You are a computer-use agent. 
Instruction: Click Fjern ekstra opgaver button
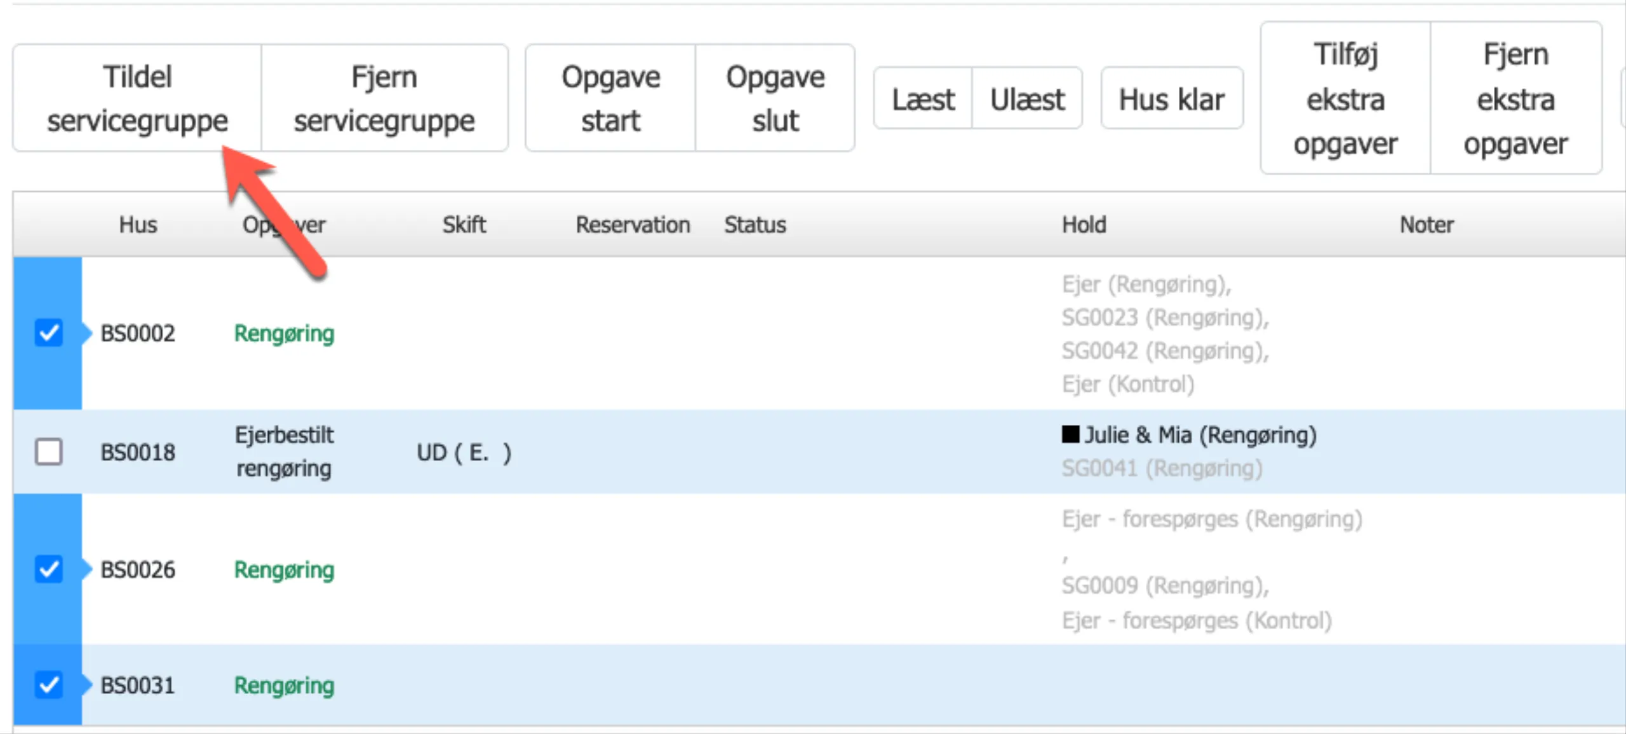click(x=1515, y=98)
